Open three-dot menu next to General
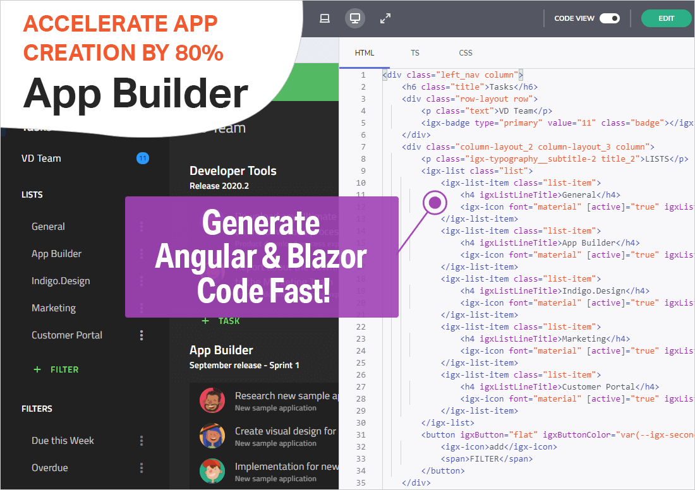Screen dimensions: 695x490 pyautogui.click(x=142, y=227)
